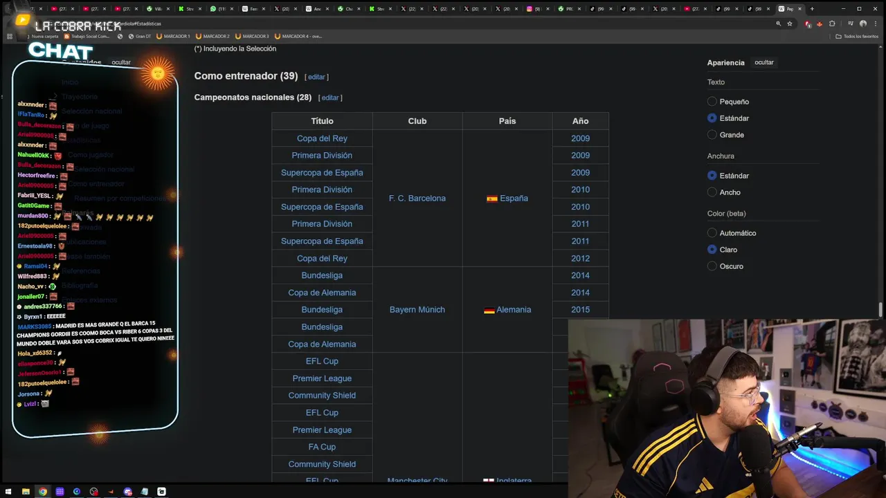This screenshot has height=498, width=886.
Task: Bookmark this page with the star icon
Action: click(790, 24)
